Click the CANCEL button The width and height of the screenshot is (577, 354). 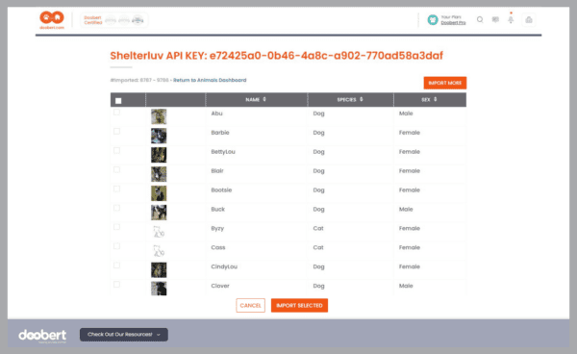point(250,306)
